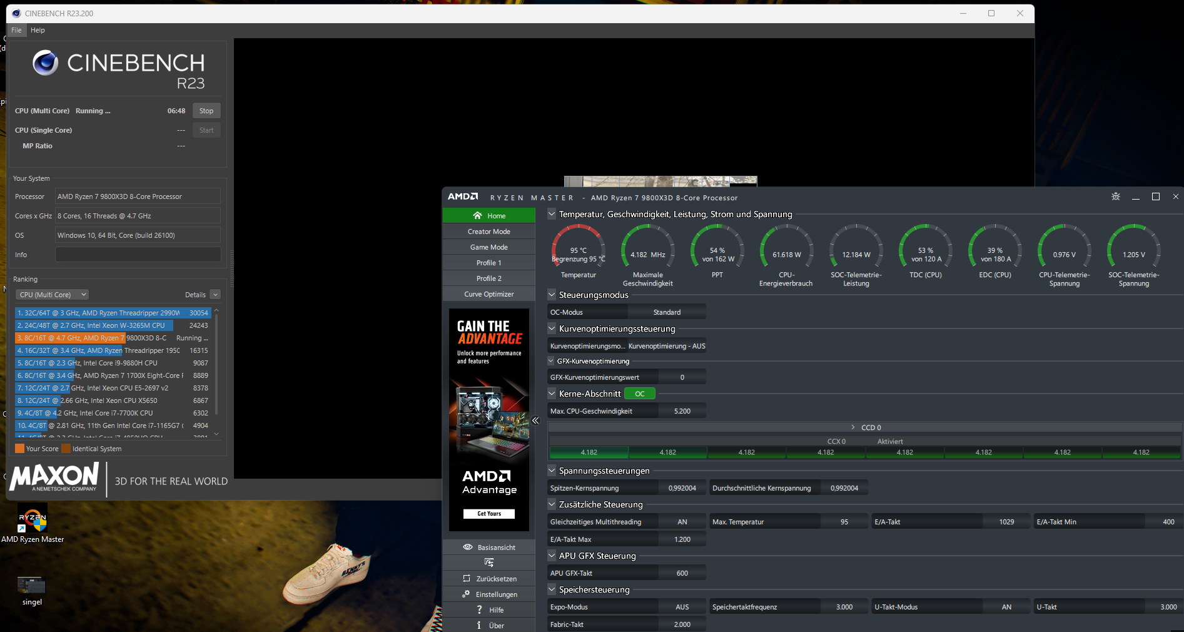The height and width of the screenshot is (632, 1184).
Task: Click the Details chevron in Ranking panel
Action: 215,294
